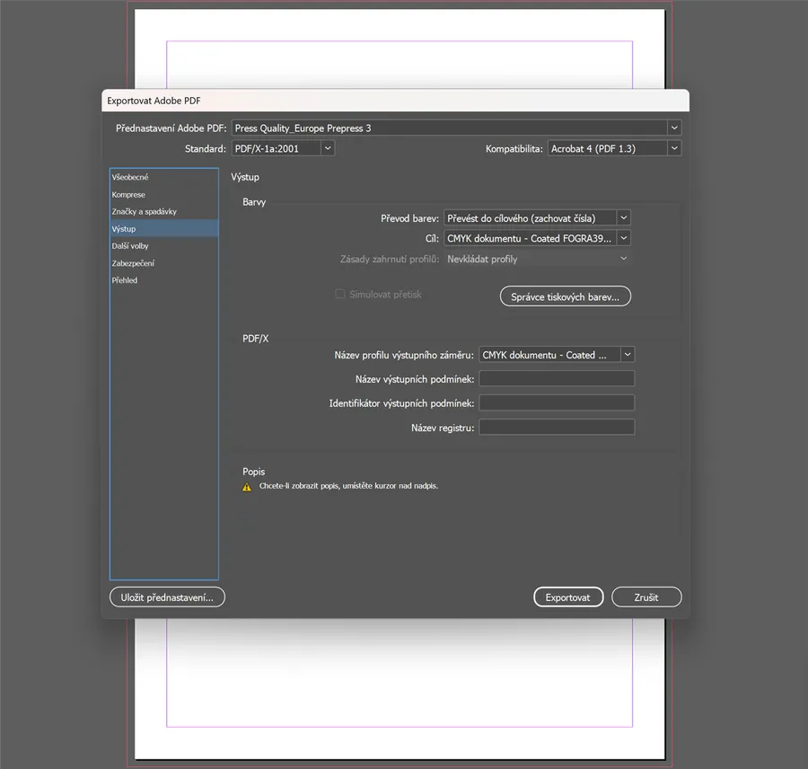The width and height of the screenshot is (808, 769).
Task: Toggle the Simulovat přetisk checkbox
Action: (340, 294)
